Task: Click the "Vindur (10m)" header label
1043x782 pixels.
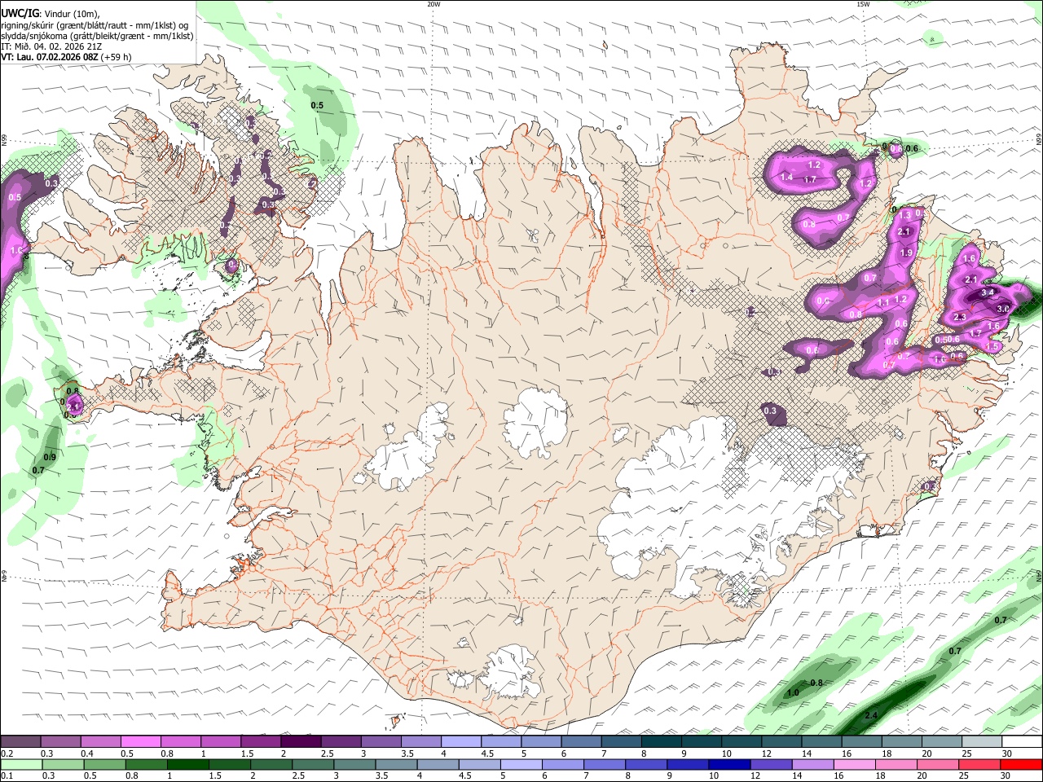Action: (x=71, y=14)
